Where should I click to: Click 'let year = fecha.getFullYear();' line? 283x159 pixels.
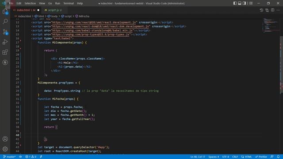point(69,119)
